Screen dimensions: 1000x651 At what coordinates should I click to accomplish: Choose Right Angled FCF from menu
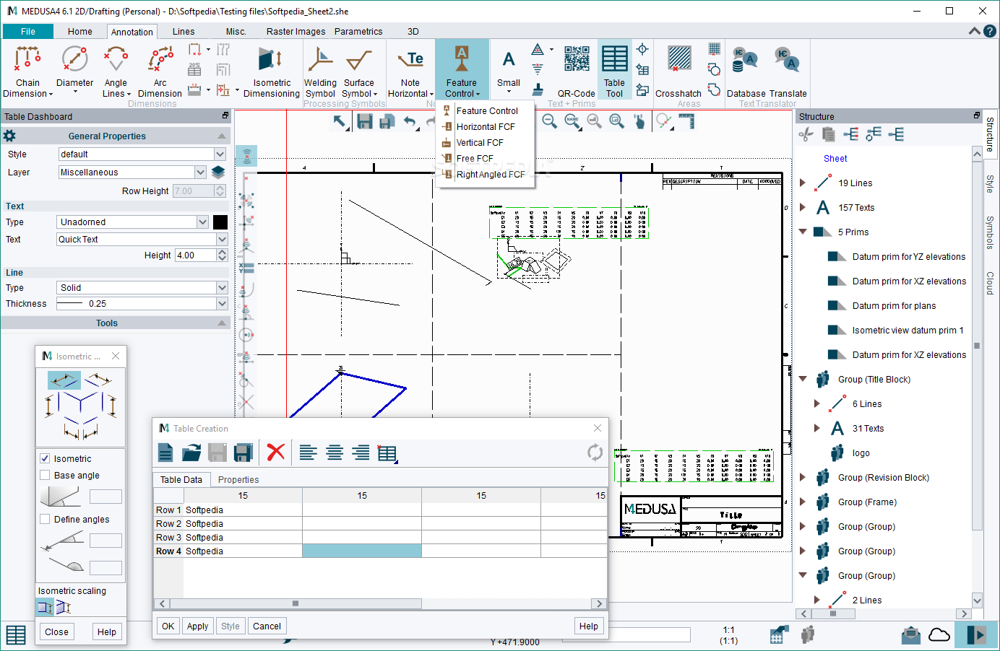point(486,175)
